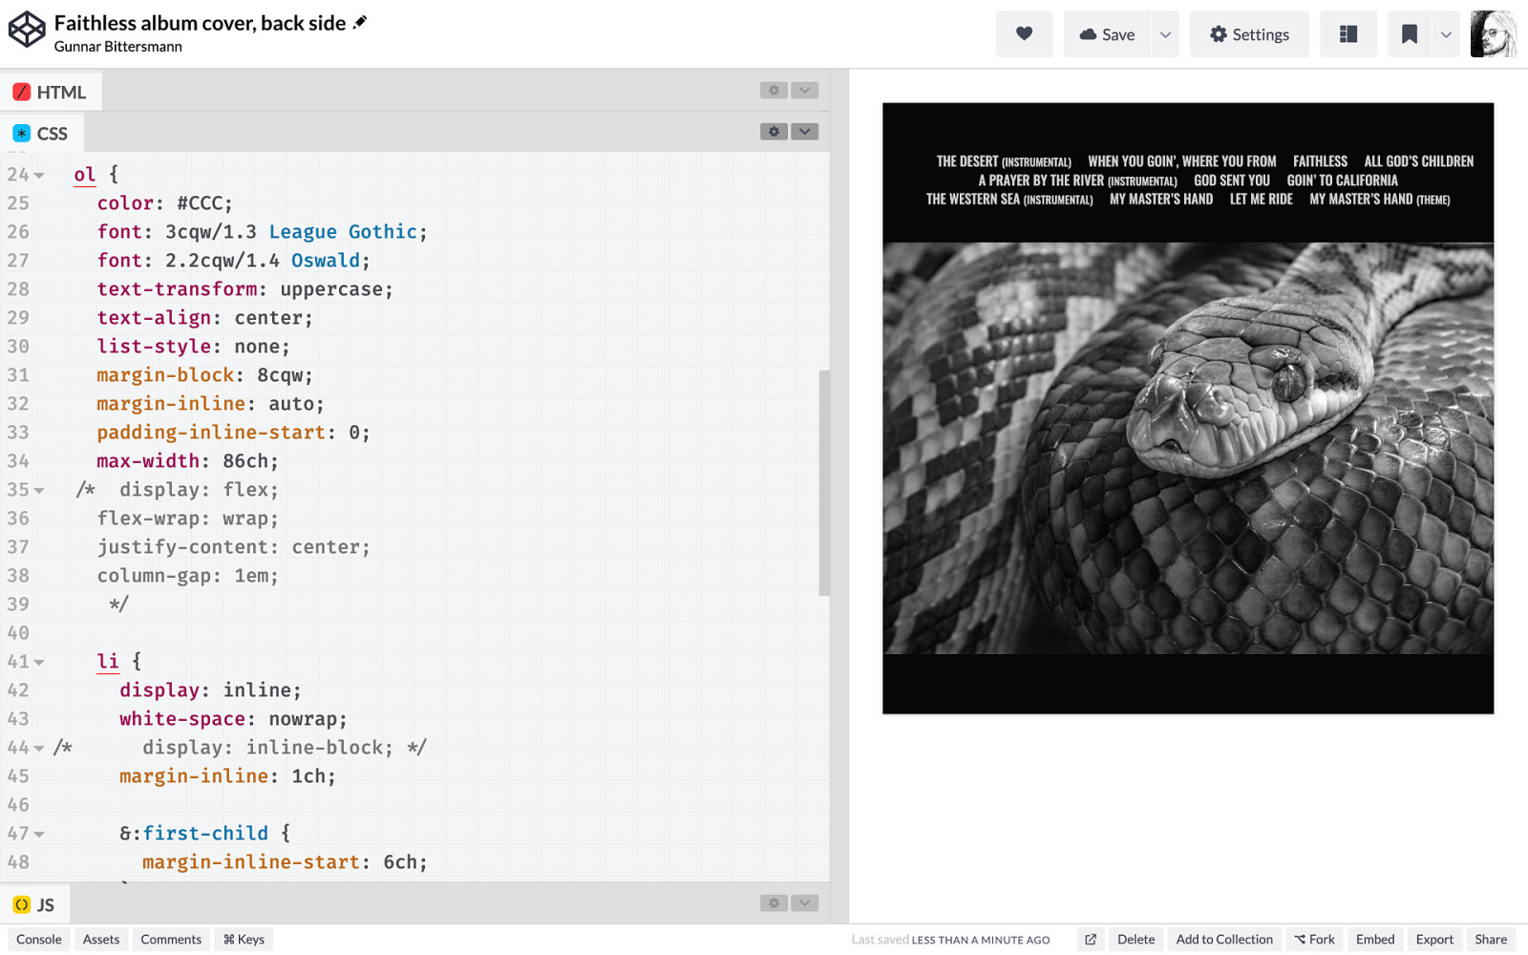Open the HTML editor settings gear
Screen dimensions: 1528x955
tap(774, 90)
